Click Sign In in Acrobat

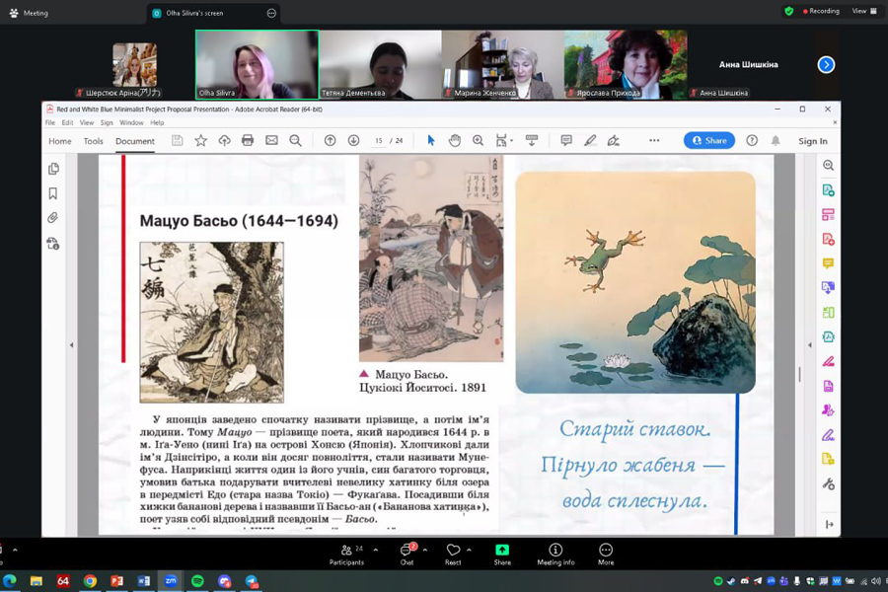812,141
